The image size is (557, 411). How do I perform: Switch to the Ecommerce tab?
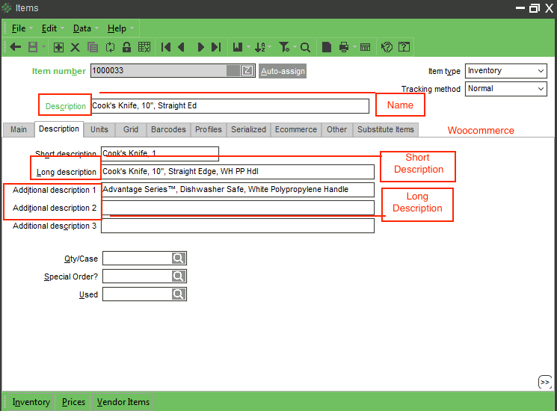pos(296,129)
